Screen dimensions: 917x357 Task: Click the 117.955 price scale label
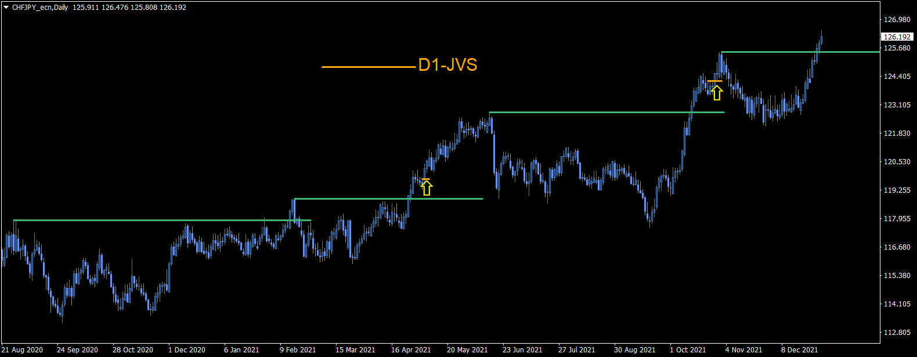pos(897,219)
